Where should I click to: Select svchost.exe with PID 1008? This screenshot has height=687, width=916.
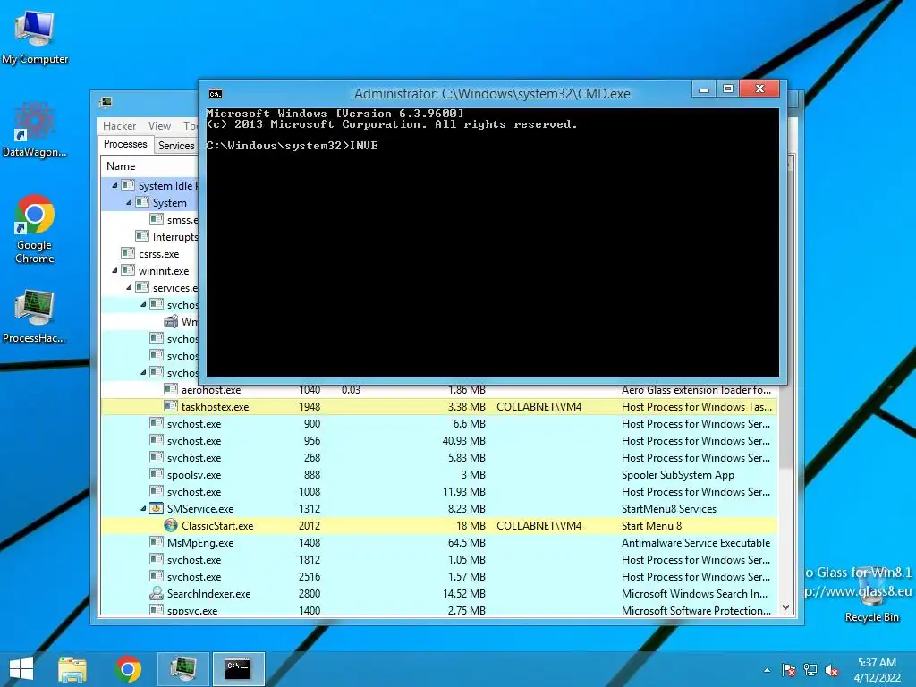tap(439, 492)
